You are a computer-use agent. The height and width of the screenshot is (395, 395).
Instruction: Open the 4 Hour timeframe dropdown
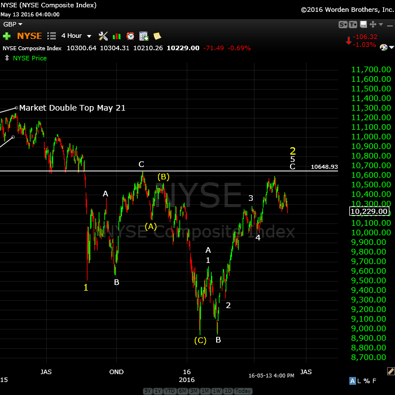[x=76, y=36]
